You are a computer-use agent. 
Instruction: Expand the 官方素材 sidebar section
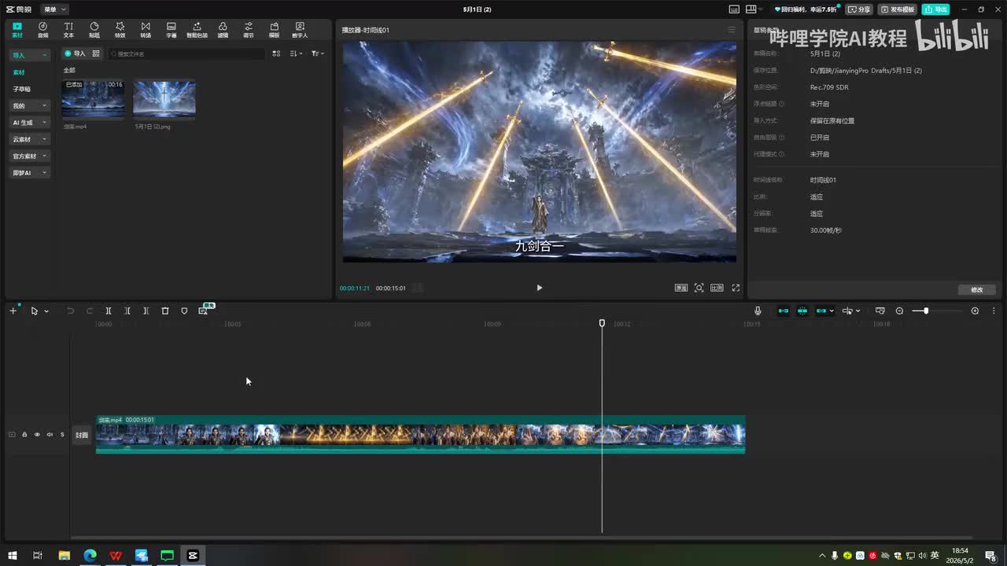[x=30, y=156]
